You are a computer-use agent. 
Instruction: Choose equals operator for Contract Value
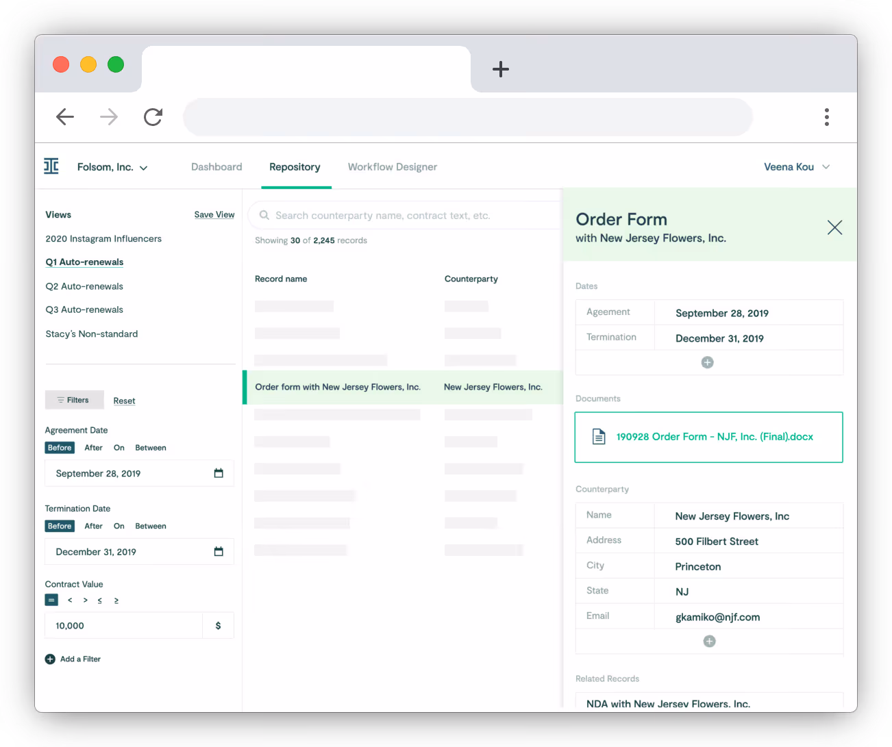coord(51,600)
